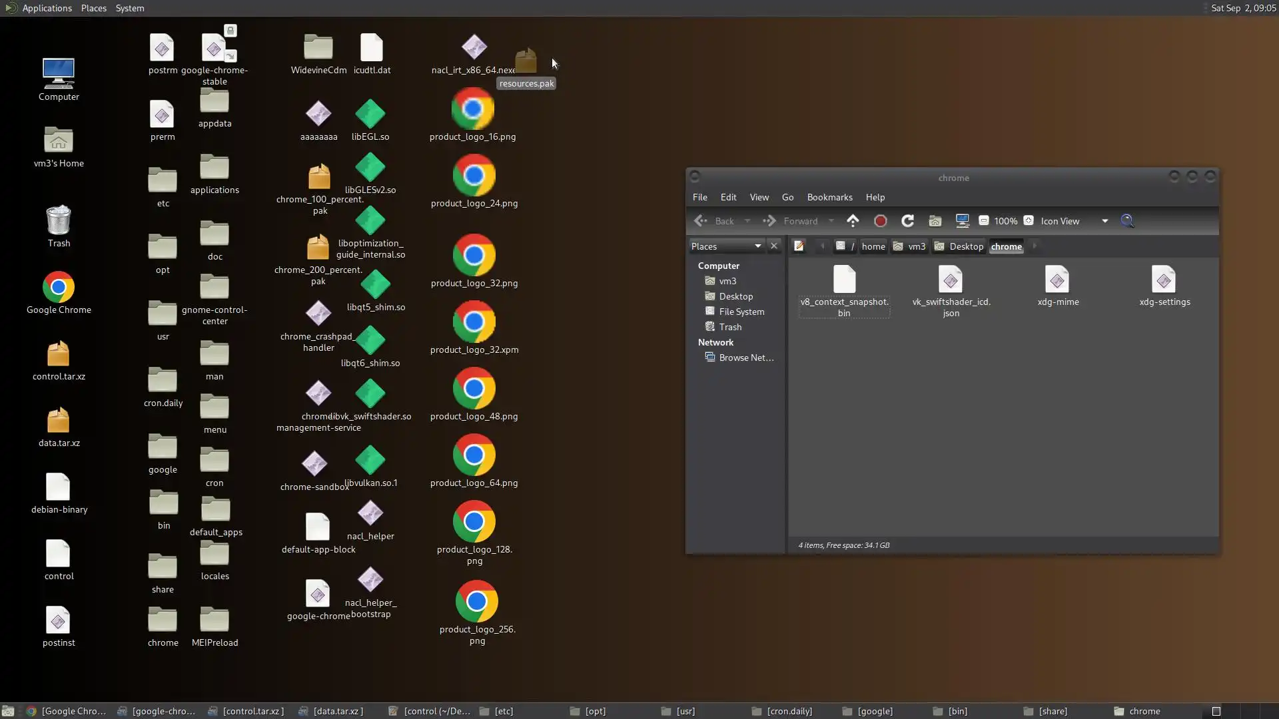This screenshot has height=719, width=1279.
Task: Click the Computer toolbar icon
Action: 962,221
